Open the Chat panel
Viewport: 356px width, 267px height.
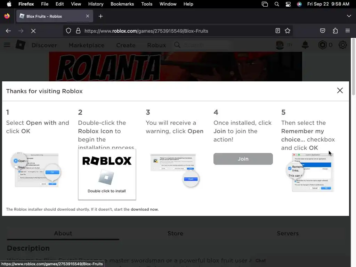point(261,261)
